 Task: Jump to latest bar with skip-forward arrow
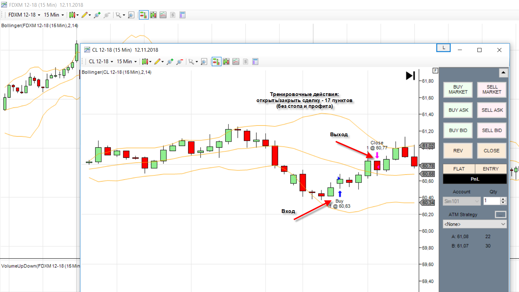pyautogui.click(x=411, y=76)
